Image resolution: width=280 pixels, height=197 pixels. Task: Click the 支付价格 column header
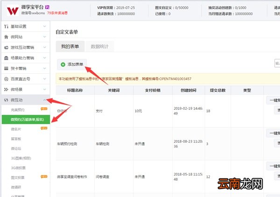(x=153, y=91)
